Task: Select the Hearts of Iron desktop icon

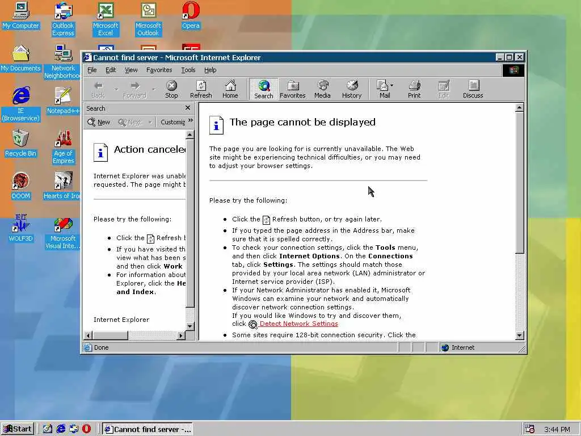Action: (x=62, y=186)
